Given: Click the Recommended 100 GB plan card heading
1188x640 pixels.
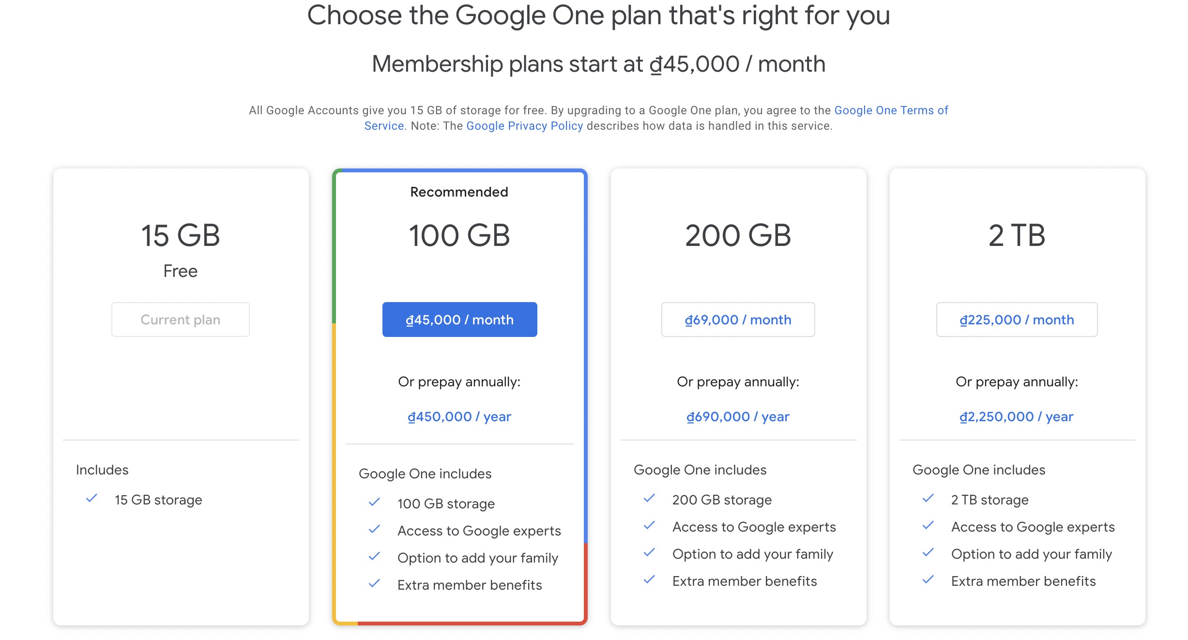Looking at the screenshot, I should pos(459,236).
